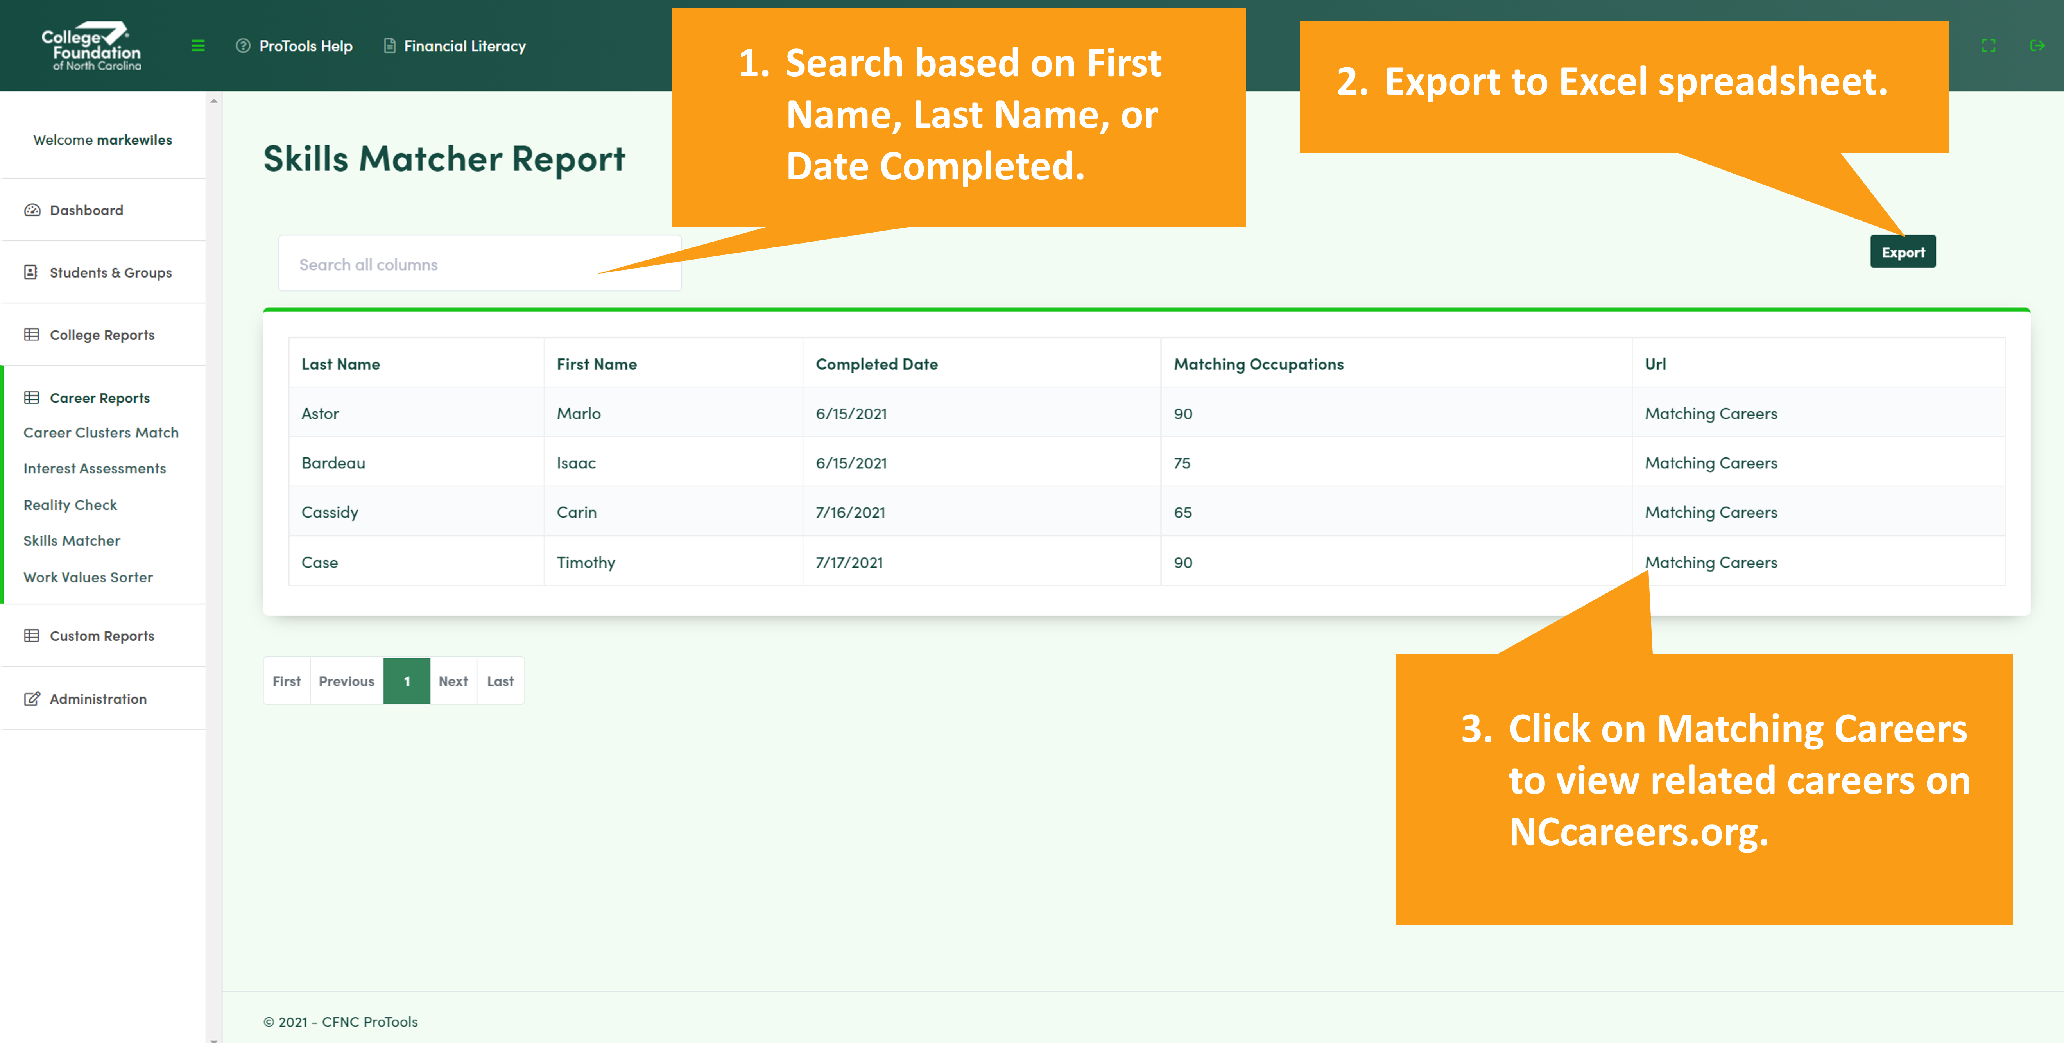Screen dimensions: 2064x1043
Task: Click the Dashboard gauge icon
Action: pyautogui.click(x=32, y=210)
